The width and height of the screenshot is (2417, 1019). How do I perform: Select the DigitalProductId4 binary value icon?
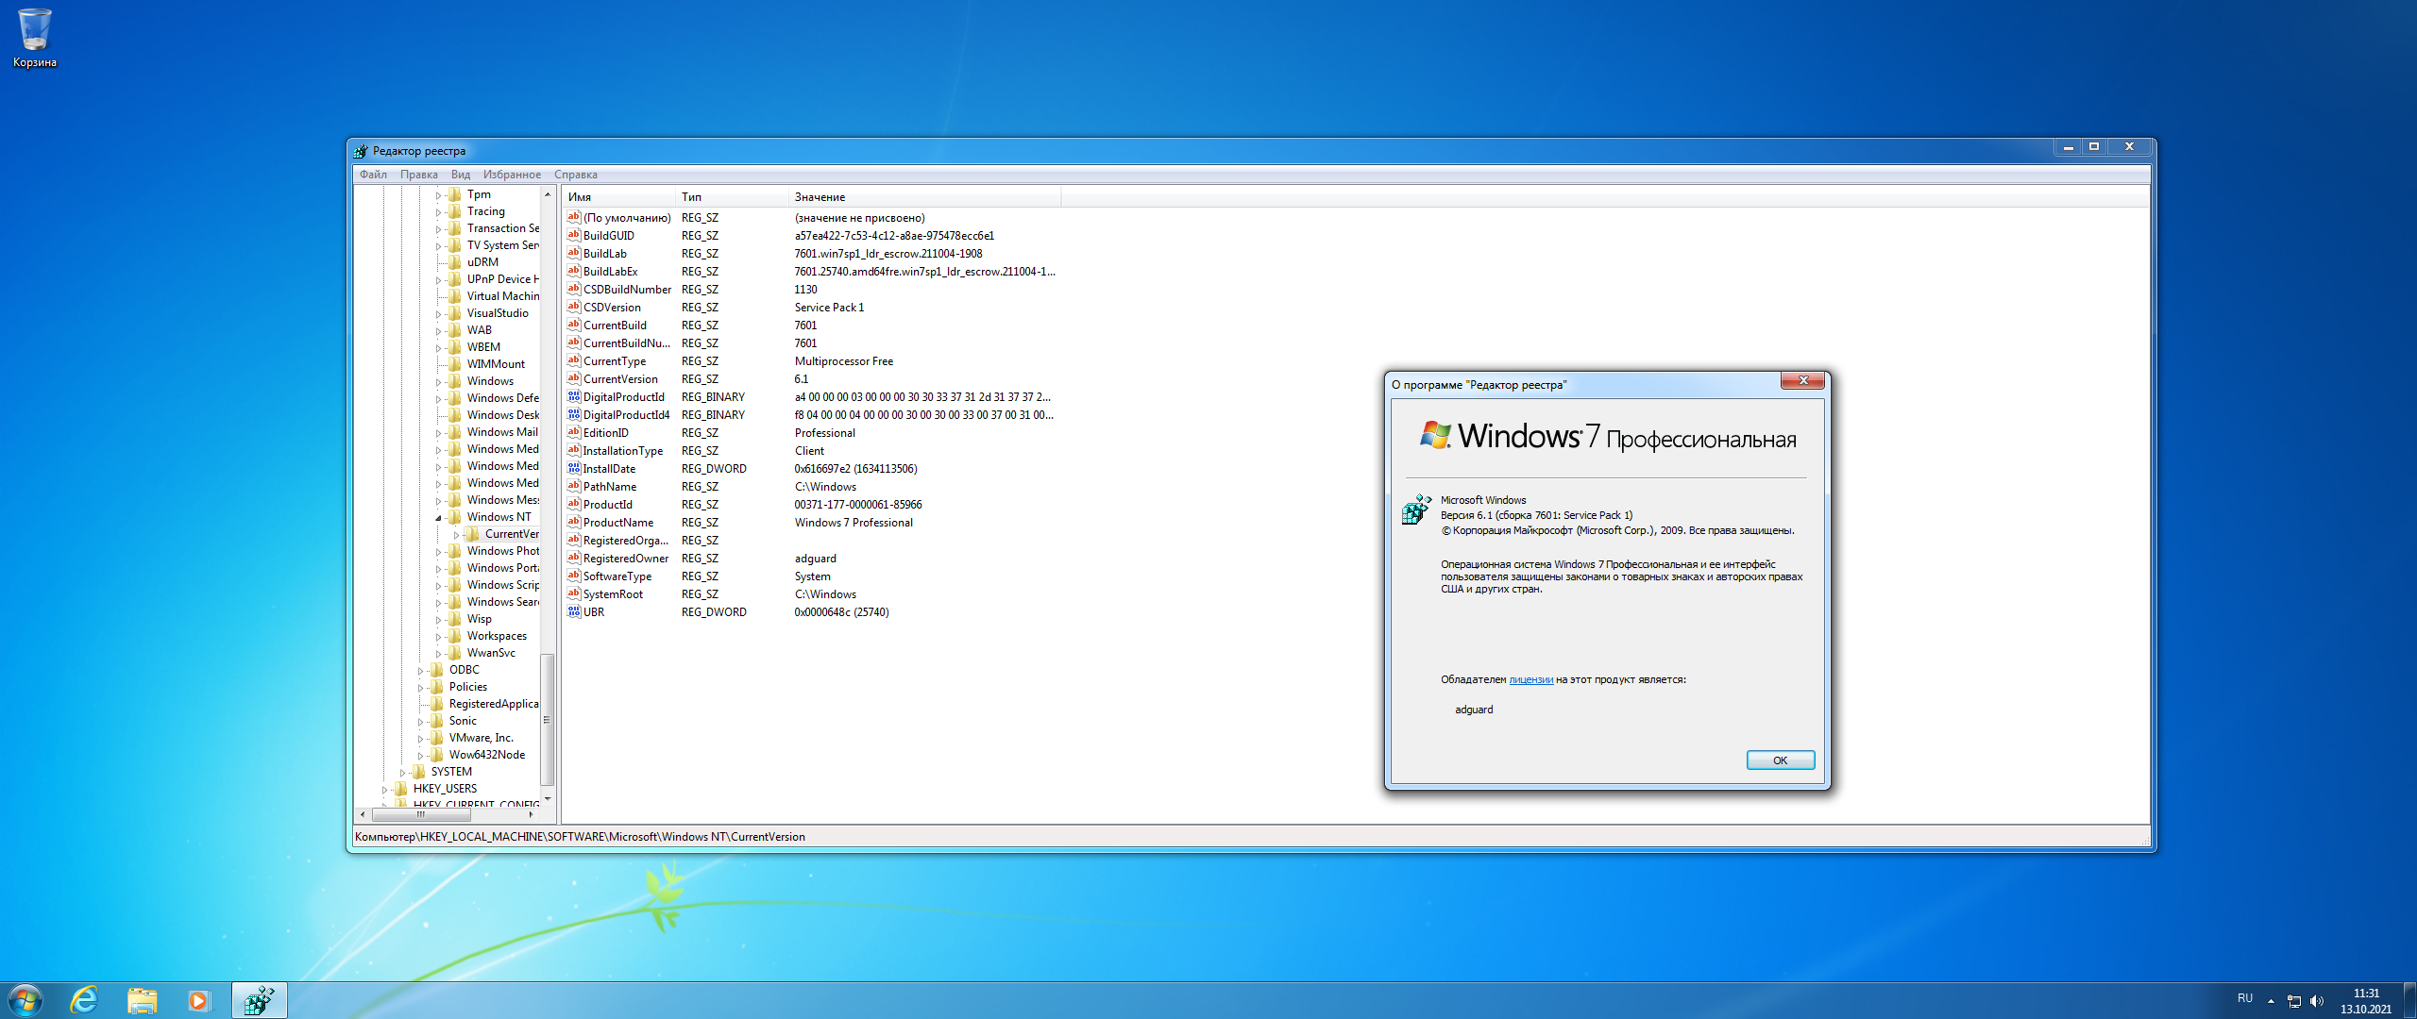(573, 414)
